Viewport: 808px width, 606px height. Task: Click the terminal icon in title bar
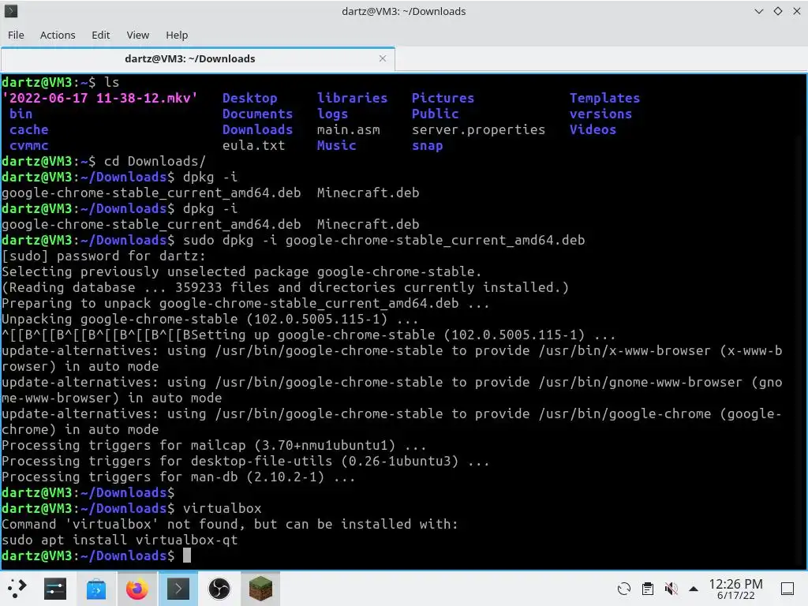tap(11, 11)
